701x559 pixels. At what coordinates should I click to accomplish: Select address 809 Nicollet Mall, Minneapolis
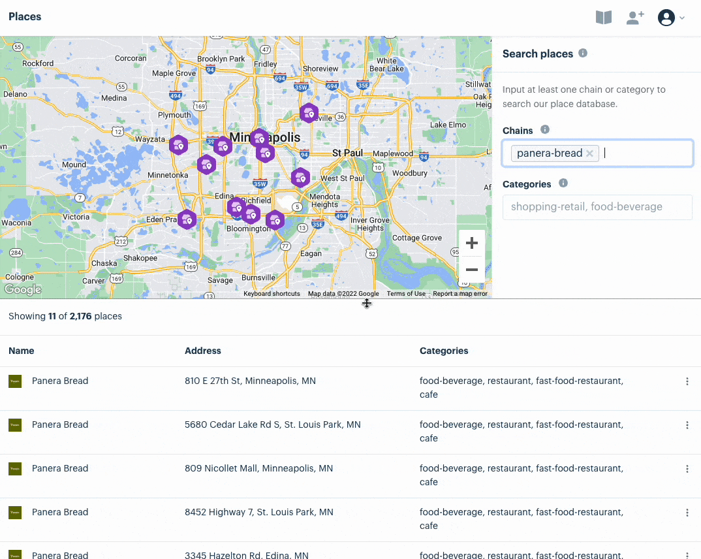259,469
